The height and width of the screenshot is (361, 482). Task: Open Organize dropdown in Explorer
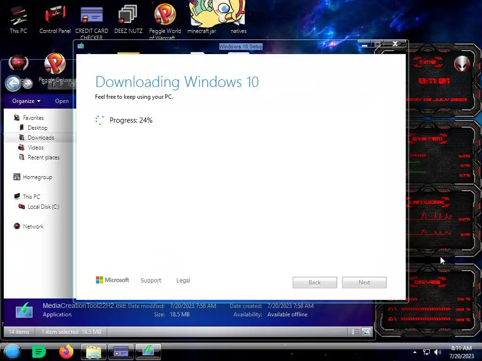click(26, 101)
